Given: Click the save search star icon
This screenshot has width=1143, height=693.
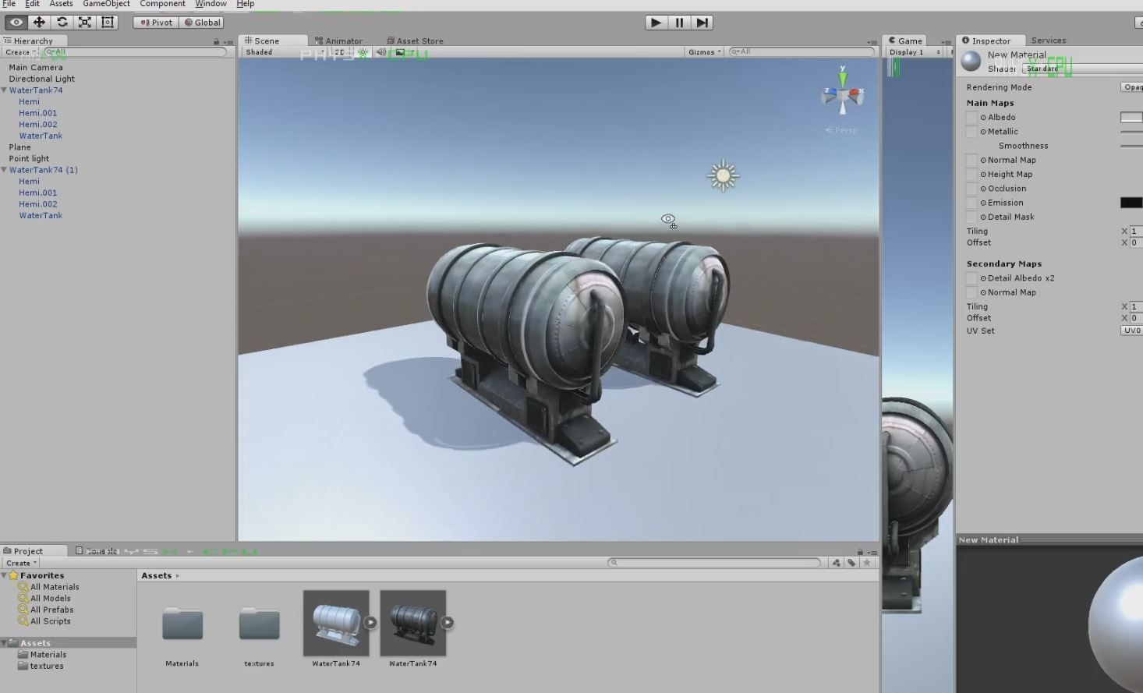Looking at the screenshot, I should pos(867,563).
